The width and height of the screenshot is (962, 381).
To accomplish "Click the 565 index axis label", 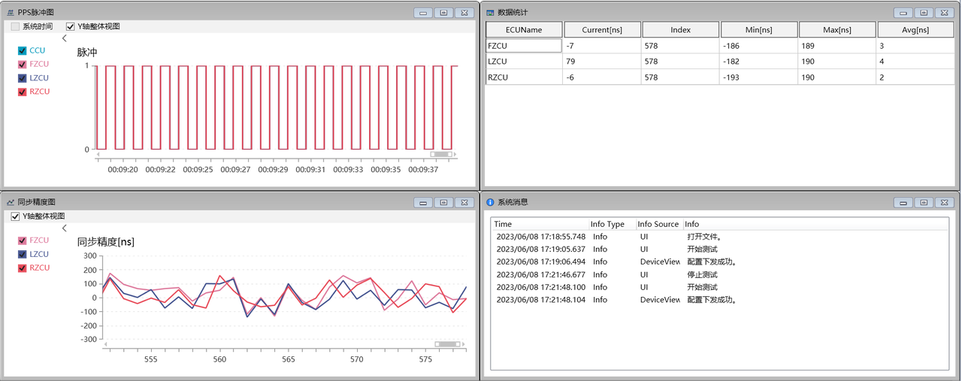I will (289, 359).
